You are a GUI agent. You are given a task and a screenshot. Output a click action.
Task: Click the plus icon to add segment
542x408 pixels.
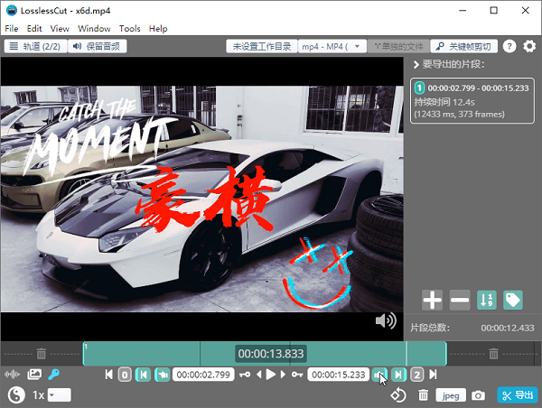point(432,300)
